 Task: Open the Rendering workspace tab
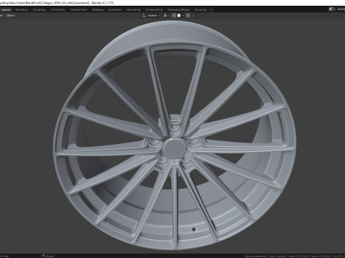click(x=134, y=10)
